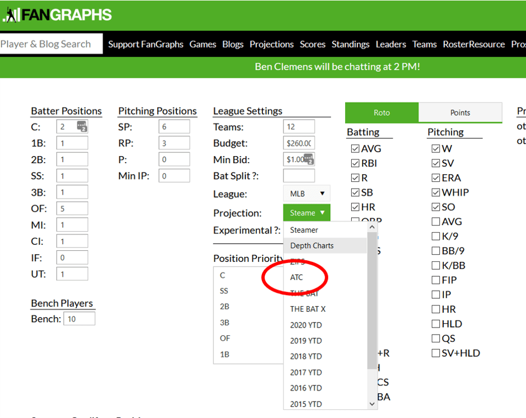Open the Projection dropdown
Image resolution: width=526 pixels, height=418 pixels.
(x=307, y=212)
